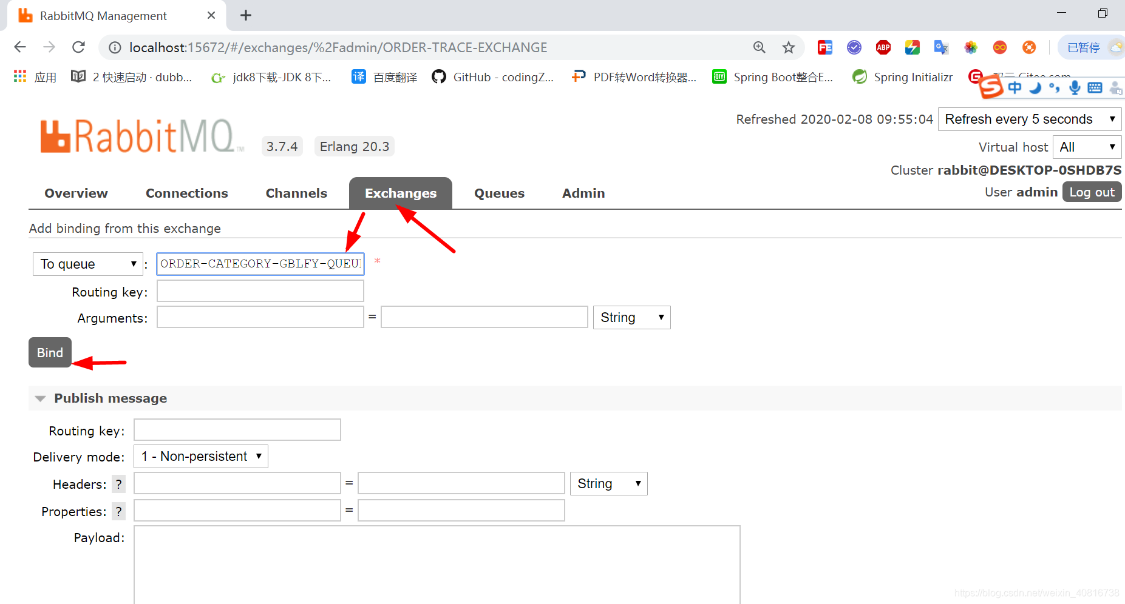This screenshot has height=604, width=1125.
Task: Show help for Properties
Action: (118, 511)
